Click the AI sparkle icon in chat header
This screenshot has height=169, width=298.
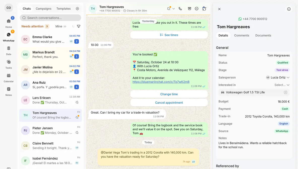[x=169, y=9]
